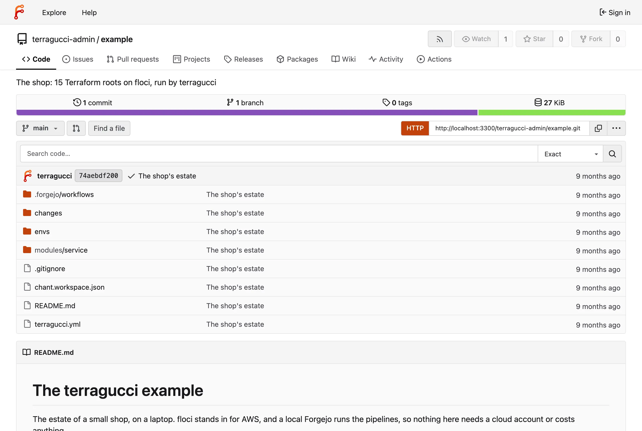The image size is (642, 431).
Task: Fork the example repository
Action: point(591,39)
